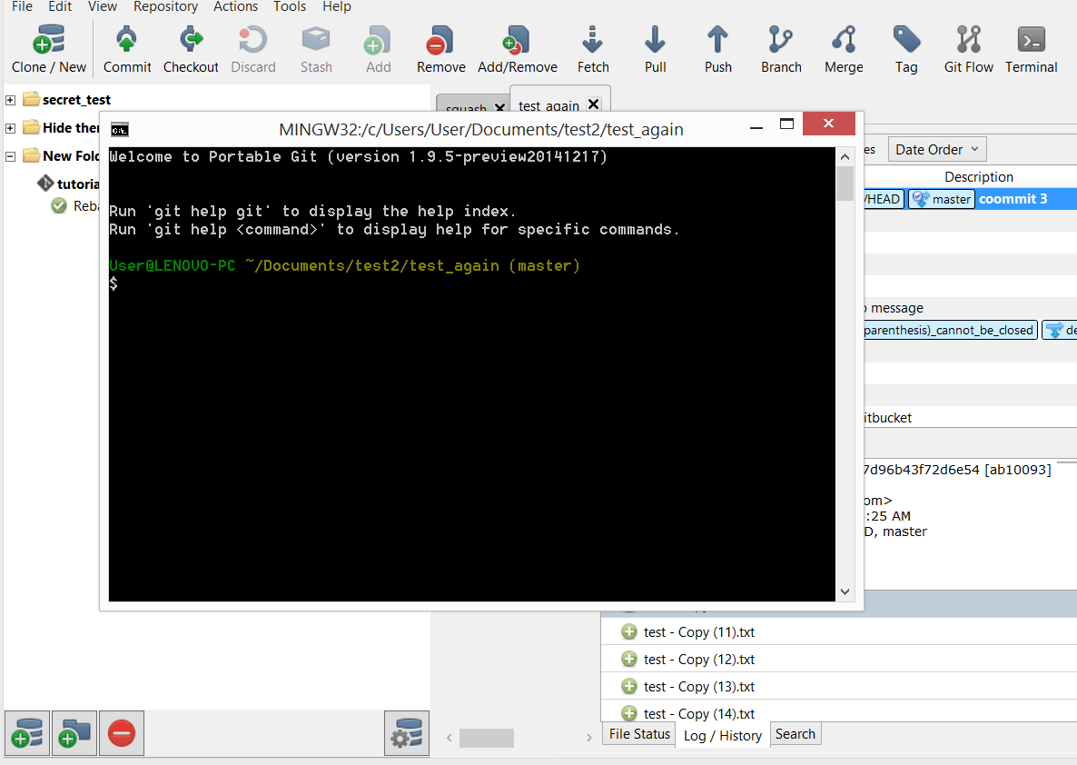Image resolution: width=1077 pixels, height=765 pixels.
Task: Minimize the MINGW32 terminal window
Action: 756,127
